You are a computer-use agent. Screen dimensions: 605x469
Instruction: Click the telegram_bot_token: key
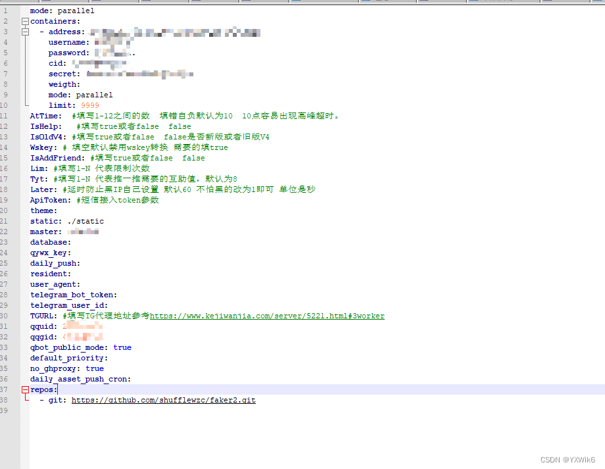[x=73, y=295]
